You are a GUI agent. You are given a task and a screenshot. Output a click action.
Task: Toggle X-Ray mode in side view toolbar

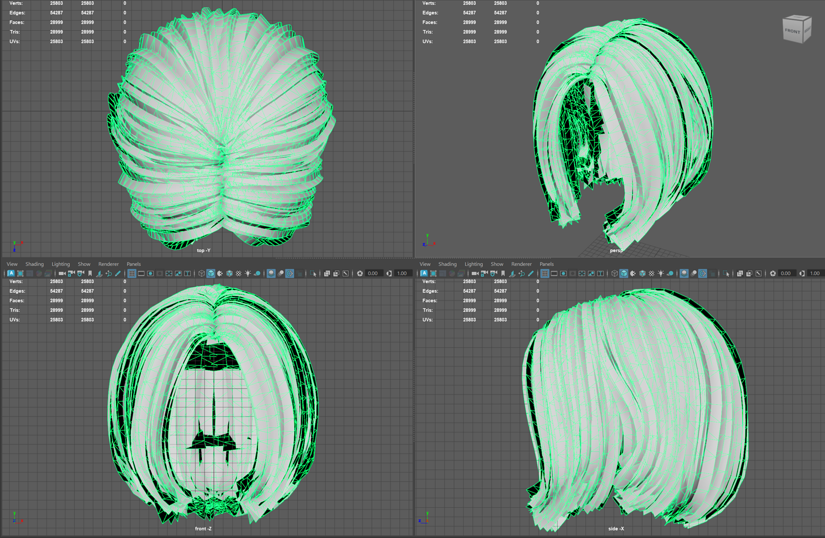(x=740, y=273)
